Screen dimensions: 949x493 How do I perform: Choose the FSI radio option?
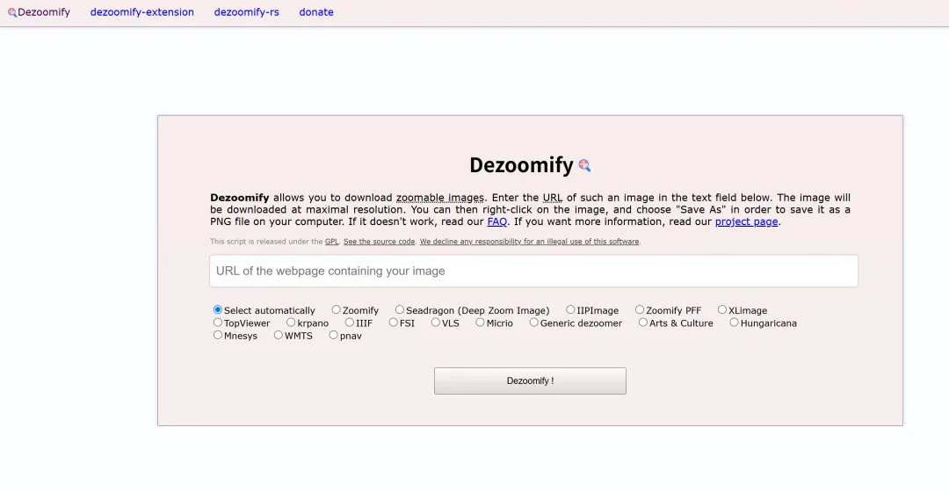tap(394, 323)
